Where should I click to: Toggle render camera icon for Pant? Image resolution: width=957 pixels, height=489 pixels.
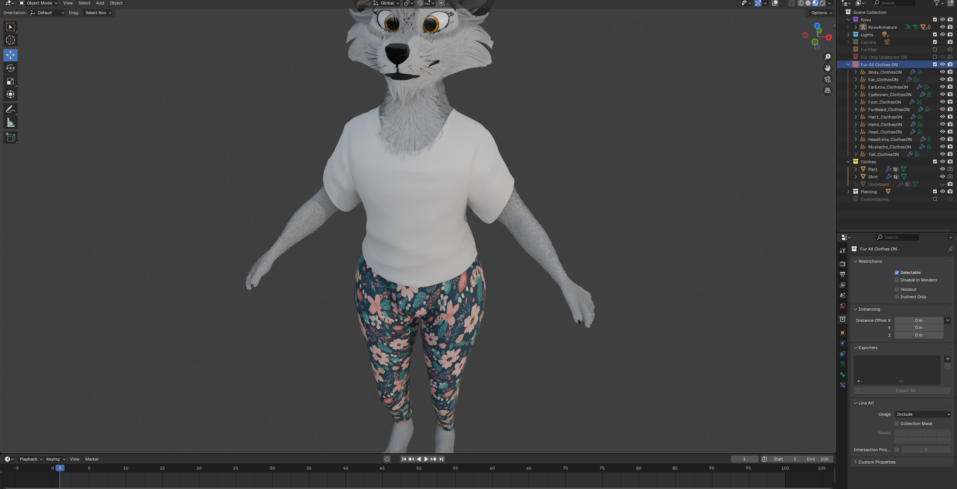pyautogui.click(x=950, y=169)
